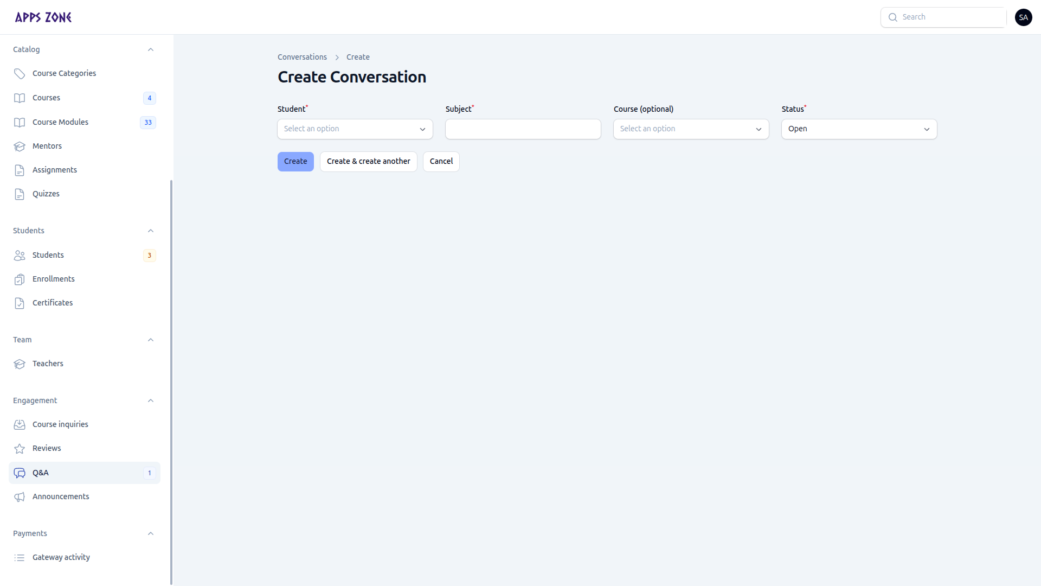Click the Course Modules book icon
The image size is (1041, 586).
tap(20, 123)
